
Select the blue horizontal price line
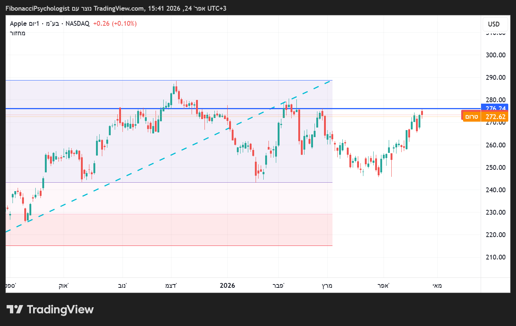pyautogui.click(x=368, y=108)
